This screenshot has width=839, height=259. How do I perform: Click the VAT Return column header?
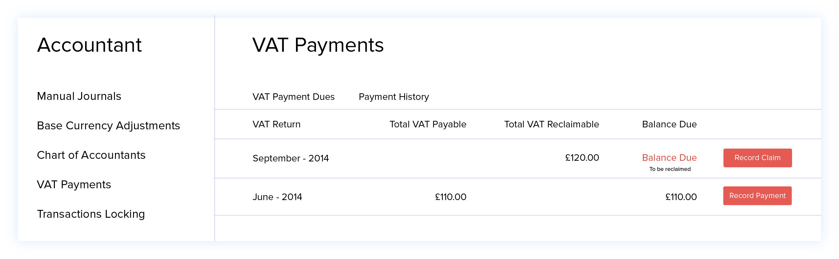pyautogui.click(x=276, y=124)
